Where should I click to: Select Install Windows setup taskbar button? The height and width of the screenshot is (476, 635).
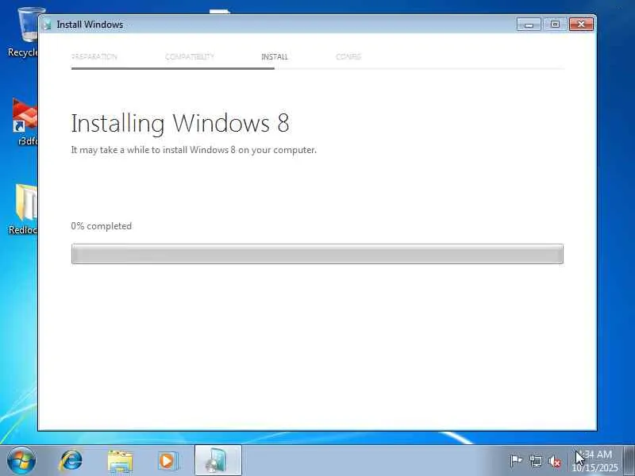(x=217, y=461)
